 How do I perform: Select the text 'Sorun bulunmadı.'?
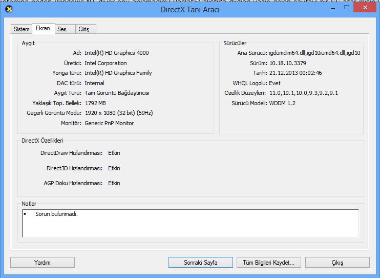56,214
